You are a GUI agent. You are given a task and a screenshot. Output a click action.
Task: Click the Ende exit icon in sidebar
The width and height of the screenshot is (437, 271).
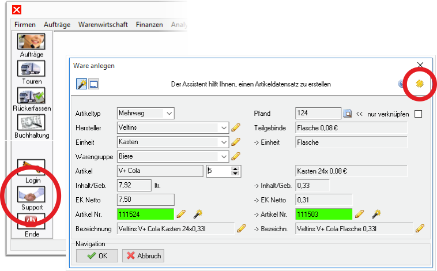(31, 221)
